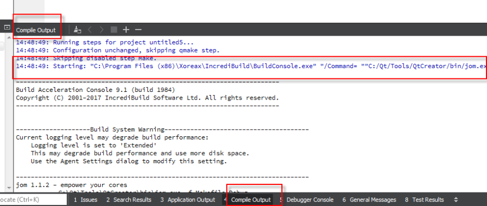Open the Debugger Console pane
The height and width of the screenshot is (206, 487).
coord(307,200)
